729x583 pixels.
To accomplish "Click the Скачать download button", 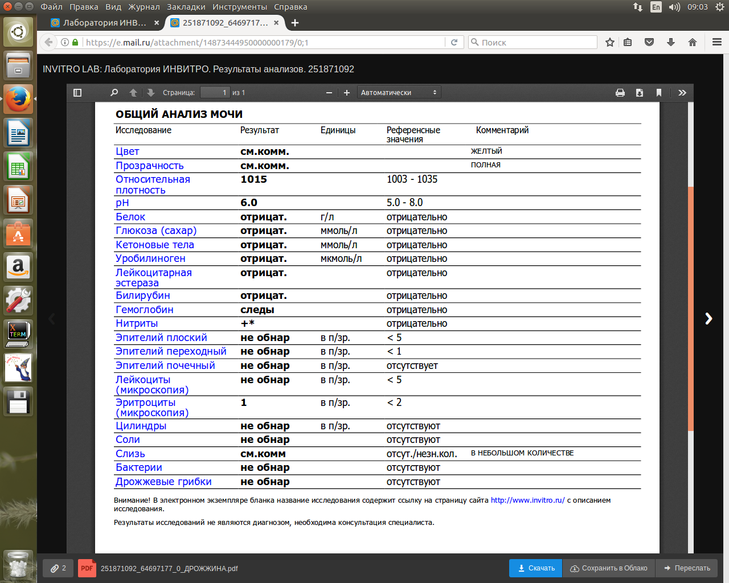I will click(536, 568).
